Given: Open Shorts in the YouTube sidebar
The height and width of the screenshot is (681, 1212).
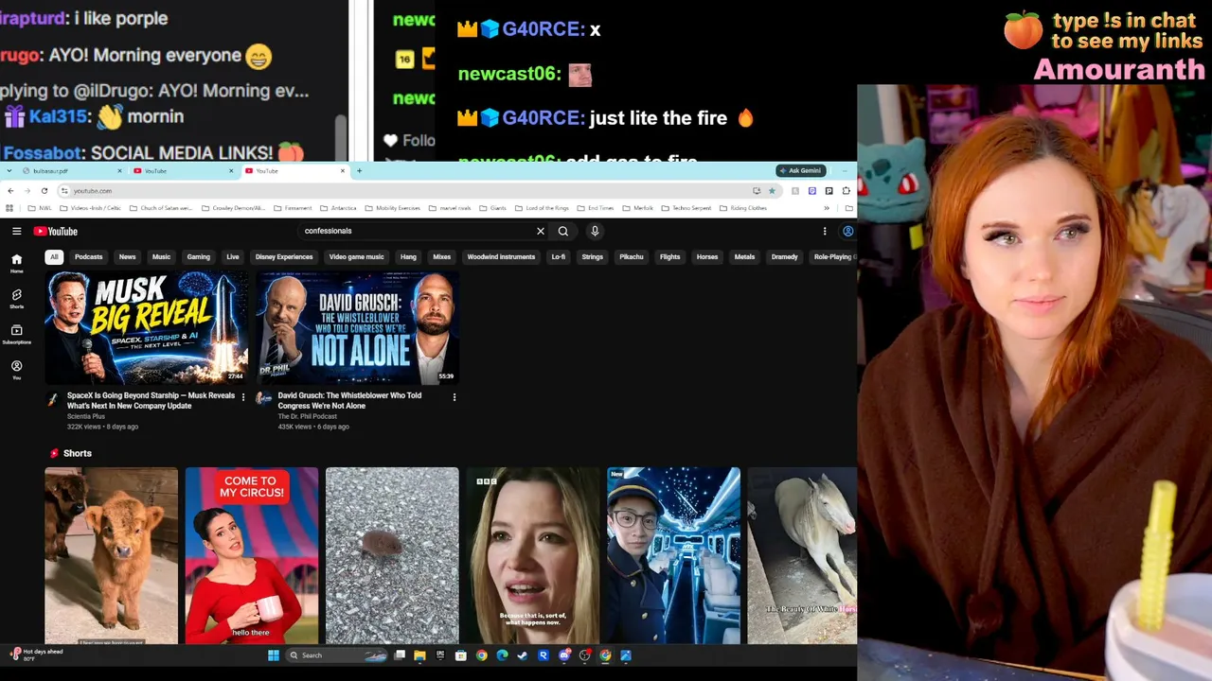Looking at the screenshot, I should (x=16, y=299).
